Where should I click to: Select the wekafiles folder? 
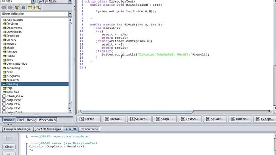(x=13, y=92)
